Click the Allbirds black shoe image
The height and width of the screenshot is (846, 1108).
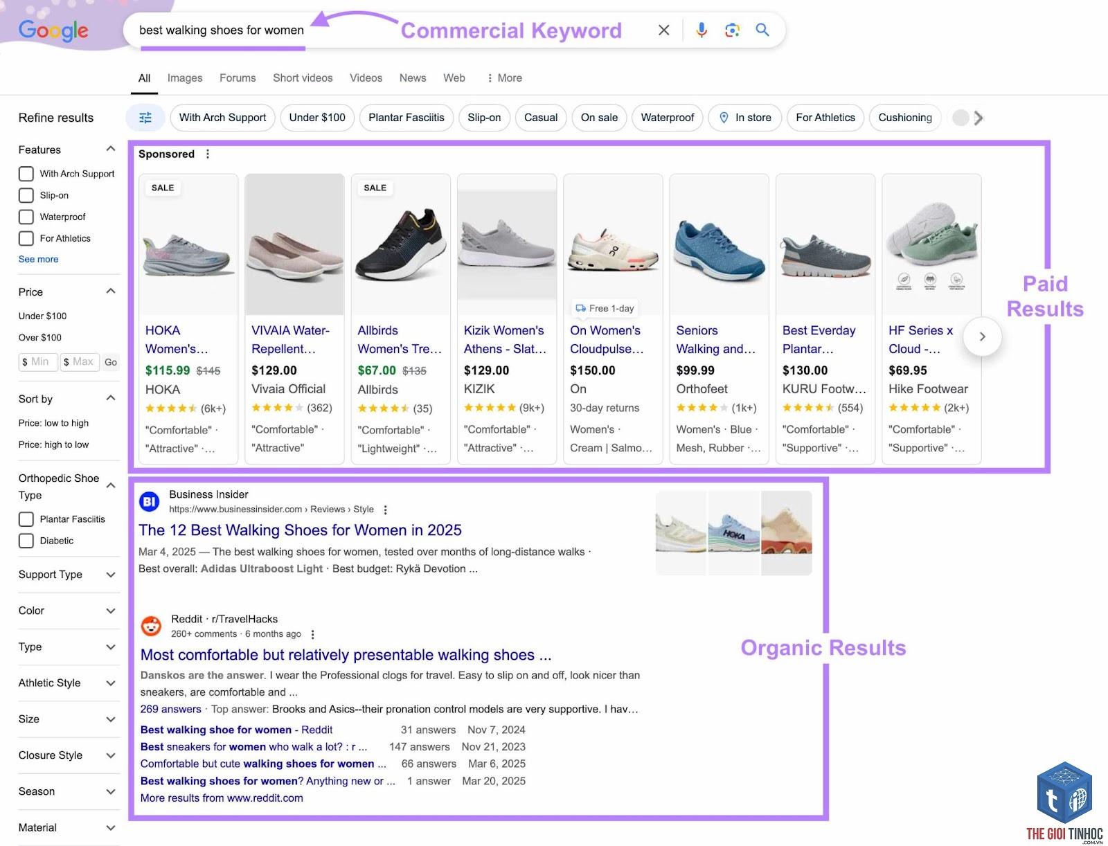(401, 246)
